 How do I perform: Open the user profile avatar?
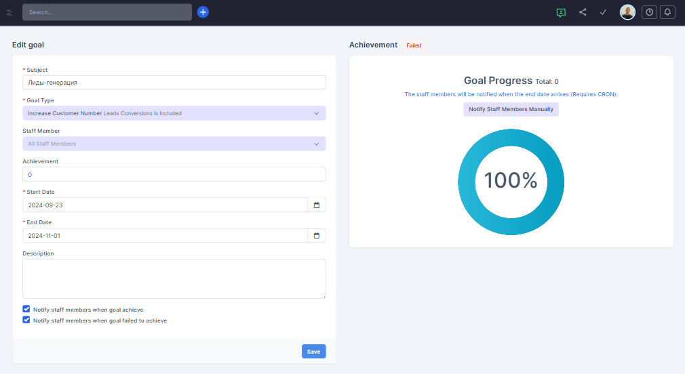627,12
